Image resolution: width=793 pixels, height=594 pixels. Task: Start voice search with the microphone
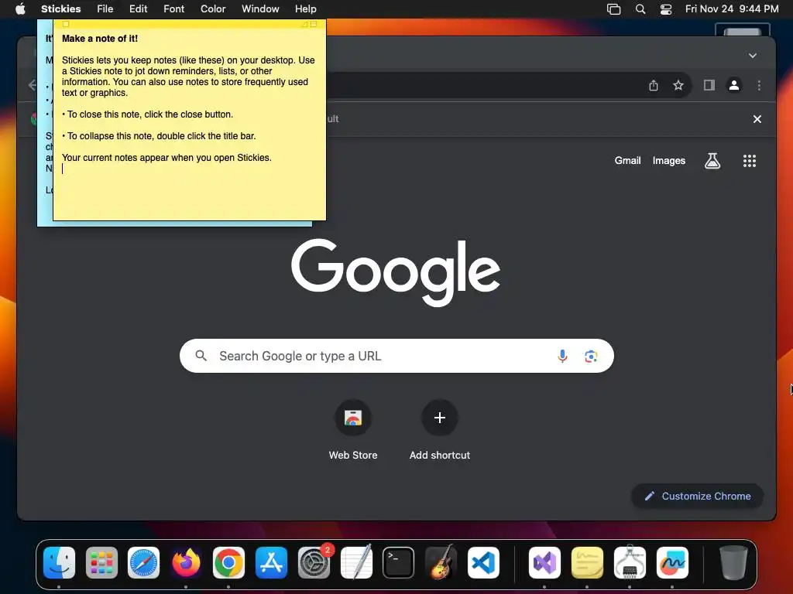coord(562,356)
